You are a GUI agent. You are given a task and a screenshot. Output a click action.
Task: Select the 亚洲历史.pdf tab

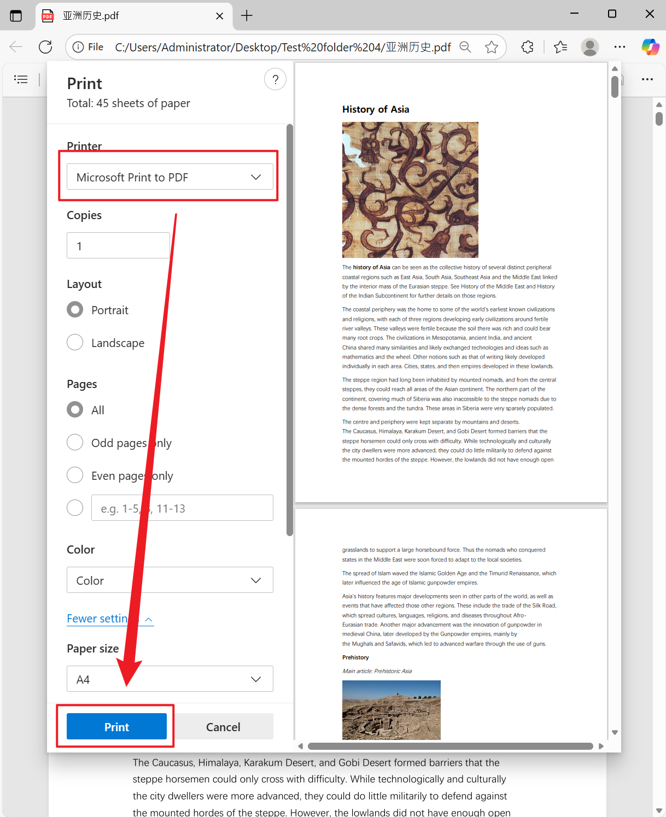(134, 16)
